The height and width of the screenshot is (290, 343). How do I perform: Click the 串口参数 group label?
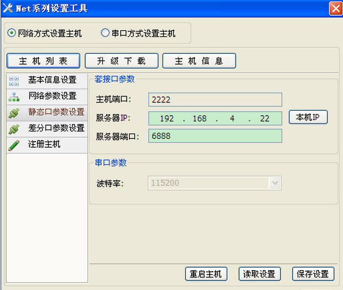point(111,163)
